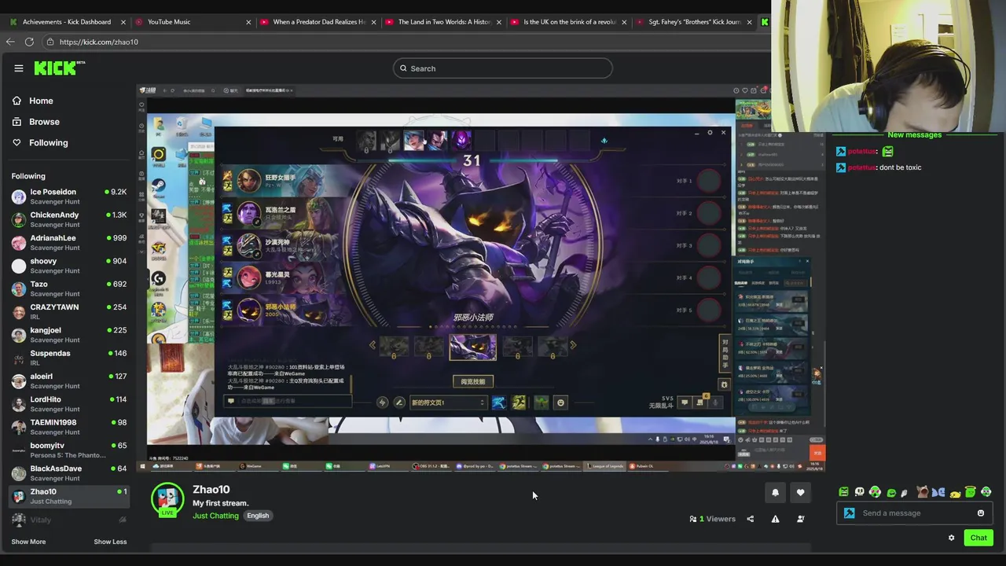Screen dimensions: 1006x566
Task: Click the gavel badge in chat input
Action: coord(849,513)
